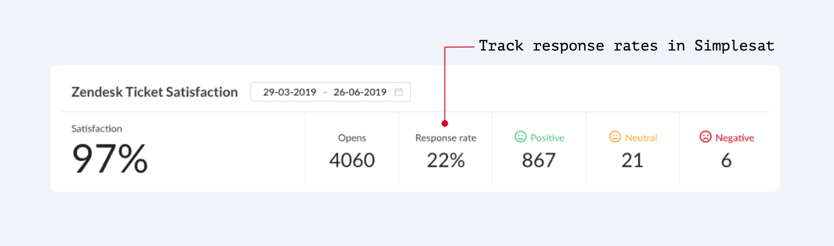This screenshot has height=246, width=834.
Task: Click the green Positive smiley icon
Action: (x=520, y=137)
